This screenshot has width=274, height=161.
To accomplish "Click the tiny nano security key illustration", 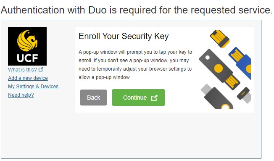I will [x=244, y=95].
